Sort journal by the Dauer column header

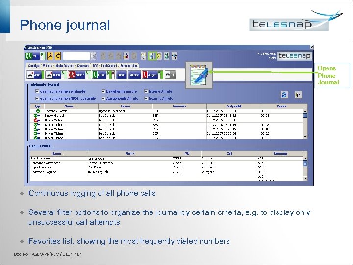(x=282, y=106)
